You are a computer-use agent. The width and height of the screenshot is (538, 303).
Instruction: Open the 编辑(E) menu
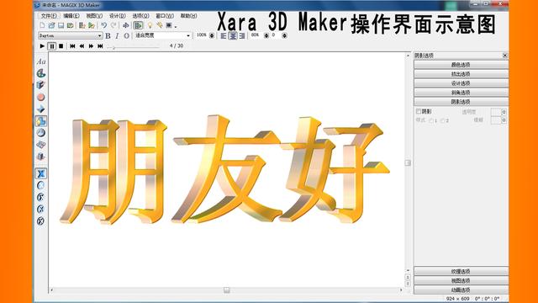click(71, 16)
